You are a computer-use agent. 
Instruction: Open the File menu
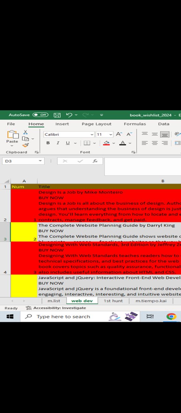(x=11, y=124)
